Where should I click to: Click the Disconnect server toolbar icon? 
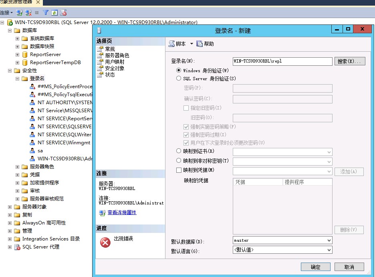[28, 13]
